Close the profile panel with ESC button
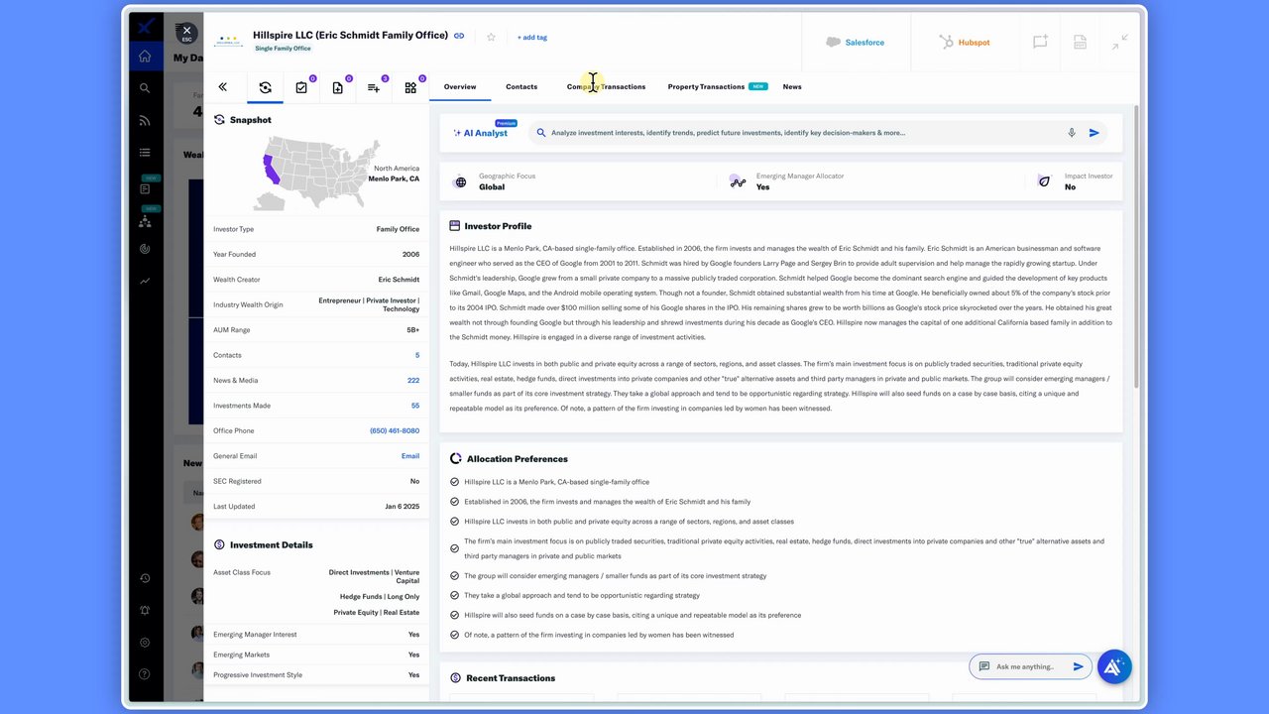 pyautogui.click(x=186, y=34)
